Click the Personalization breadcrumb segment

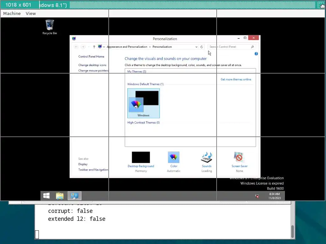click(x=162, y=47)
